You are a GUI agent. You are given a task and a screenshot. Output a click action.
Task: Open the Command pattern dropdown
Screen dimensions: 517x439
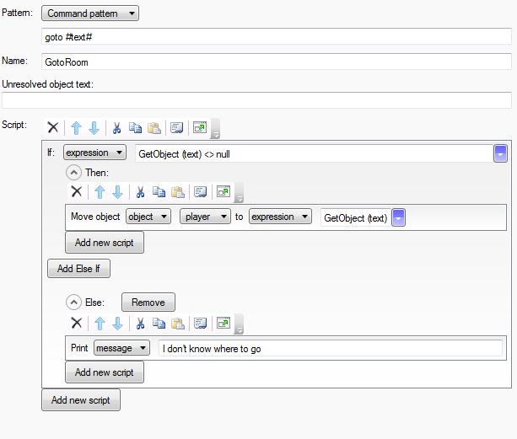click(x=89, y=13)
